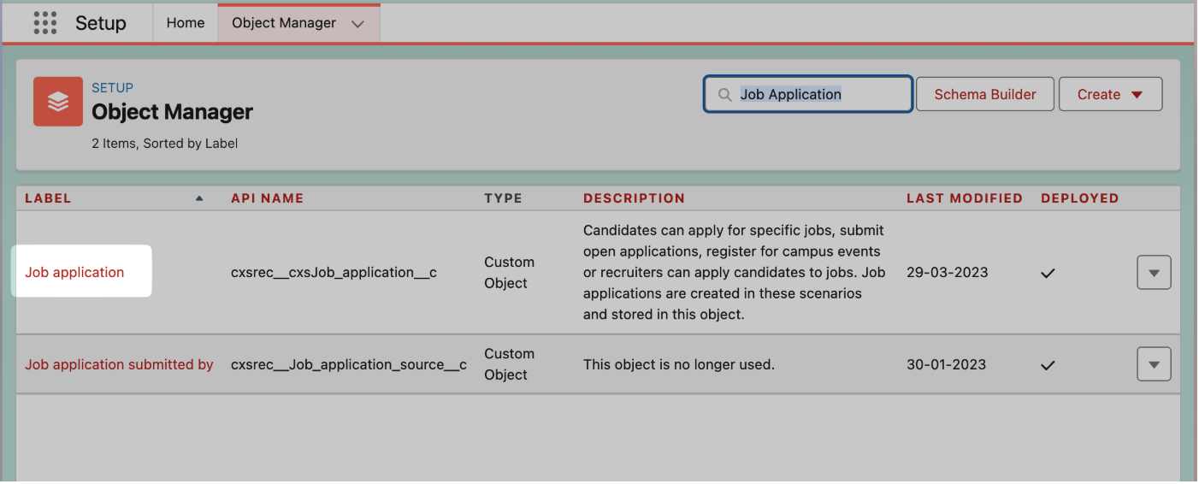Click '2 Items, Sorted by Label' text
1199x484 pixels.
[x=165, y=144]
